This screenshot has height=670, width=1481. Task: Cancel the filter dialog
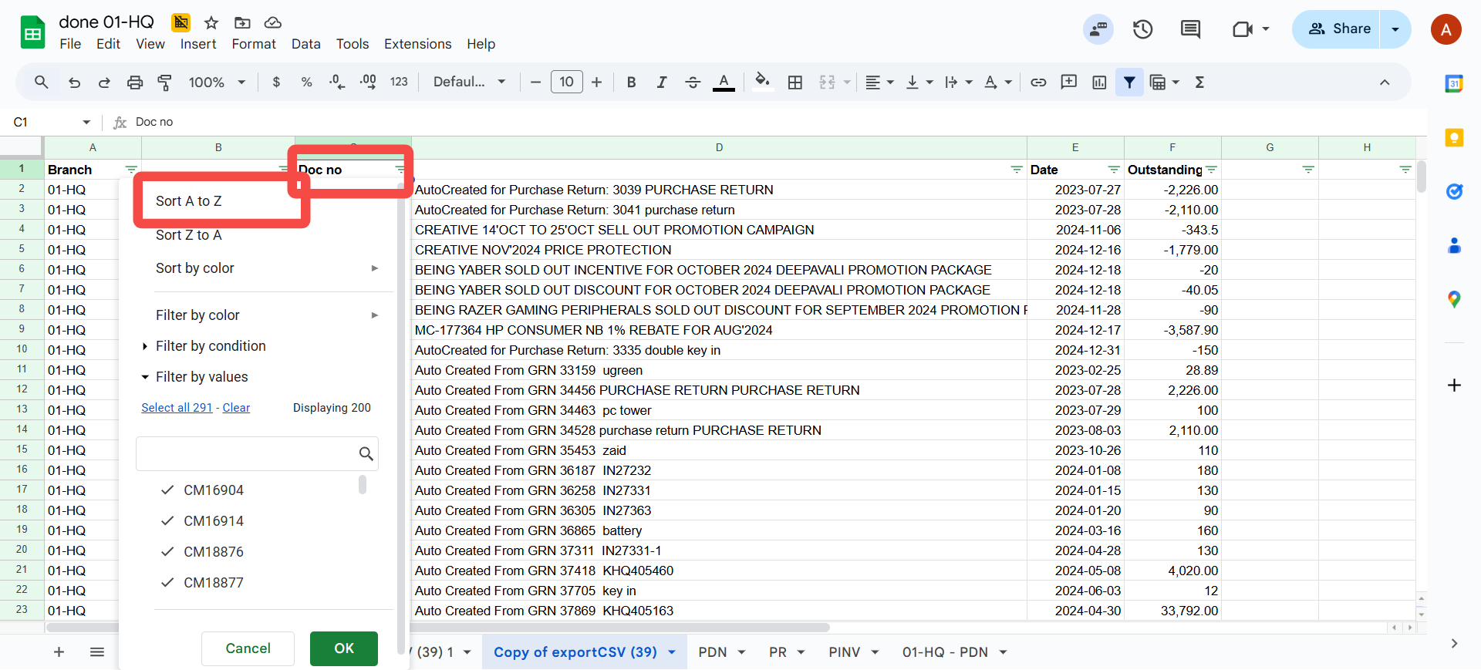click(248, 648)
